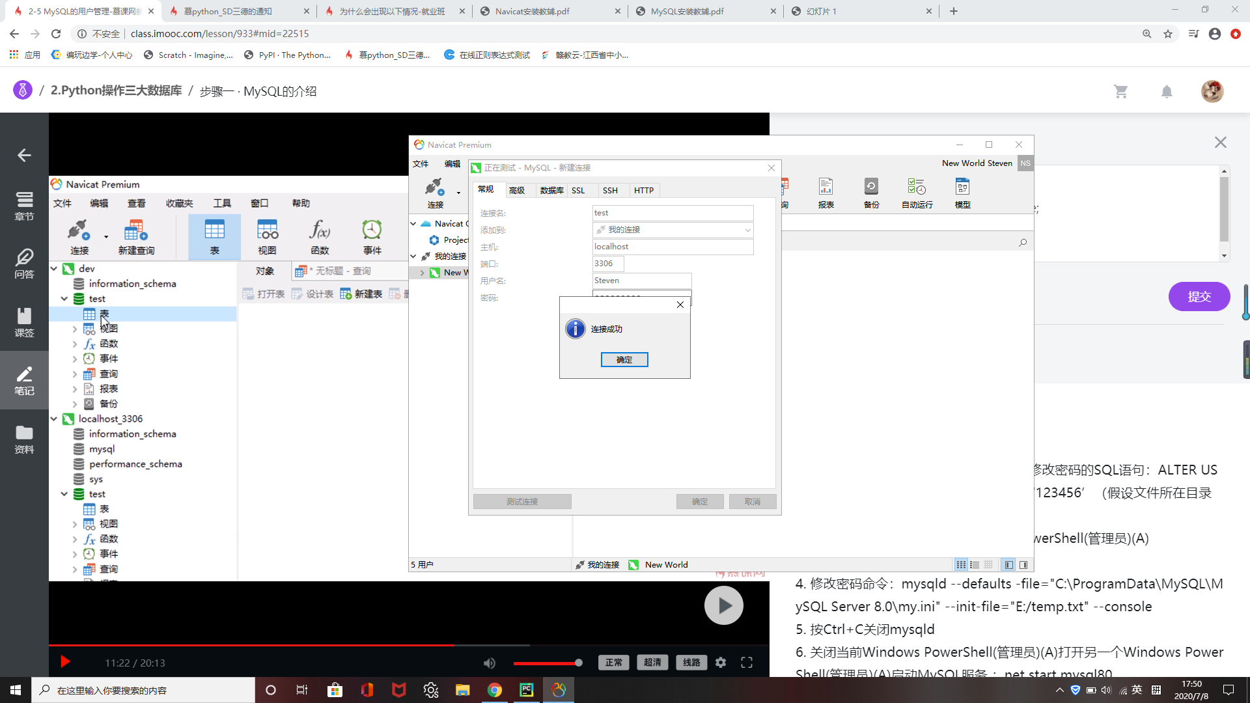Click the 连接 toolbar icon in left Navicat

click(x=79, y=237)
